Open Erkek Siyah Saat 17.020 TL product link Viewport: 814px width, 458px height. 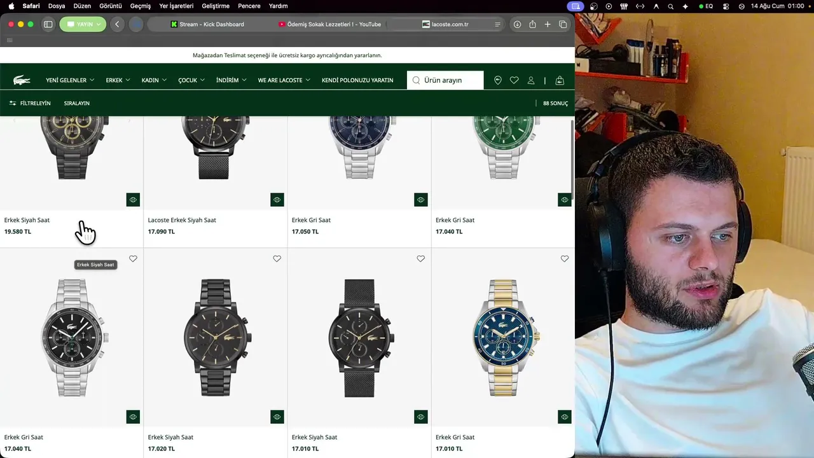click(170, 438)
